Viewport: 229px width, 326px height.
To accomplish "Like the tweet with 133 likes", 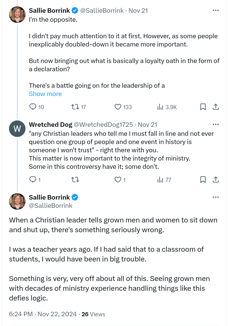I will click(118, 107).
